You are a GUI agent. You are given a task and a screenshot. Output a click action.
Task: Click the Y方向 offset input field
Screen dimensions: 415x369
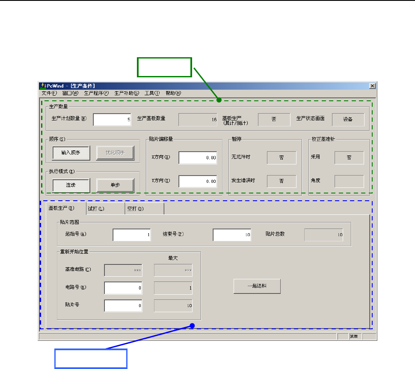click(198, 181)
